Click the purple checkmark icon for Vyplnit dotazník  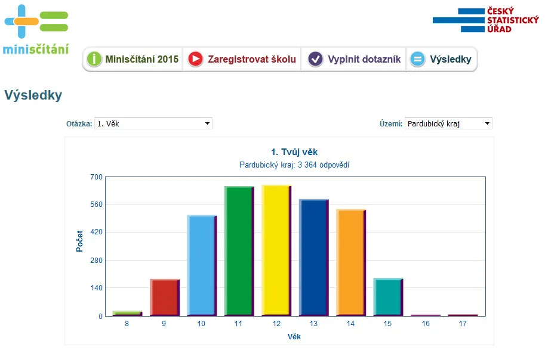(316, 59)
